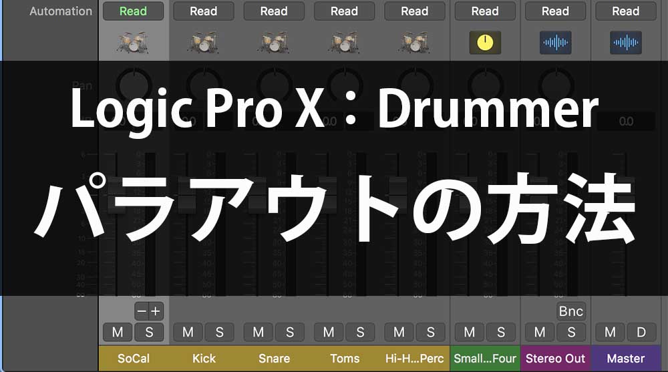Open Master automation Read menu
Screen dimensions: 668x372
(x=626, y=11)
